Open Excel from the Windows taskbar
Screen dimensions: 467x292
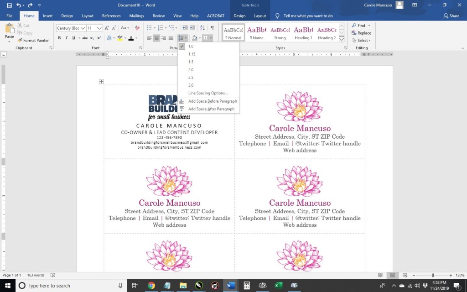(x=278, y=286)
